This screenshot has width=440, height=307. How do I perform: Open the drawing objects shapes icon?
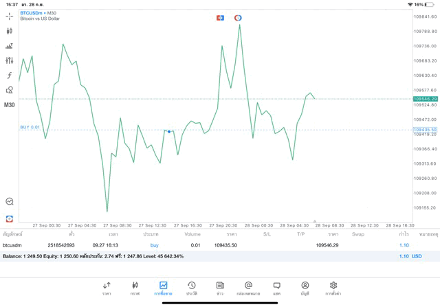click(x=9, y=90)
